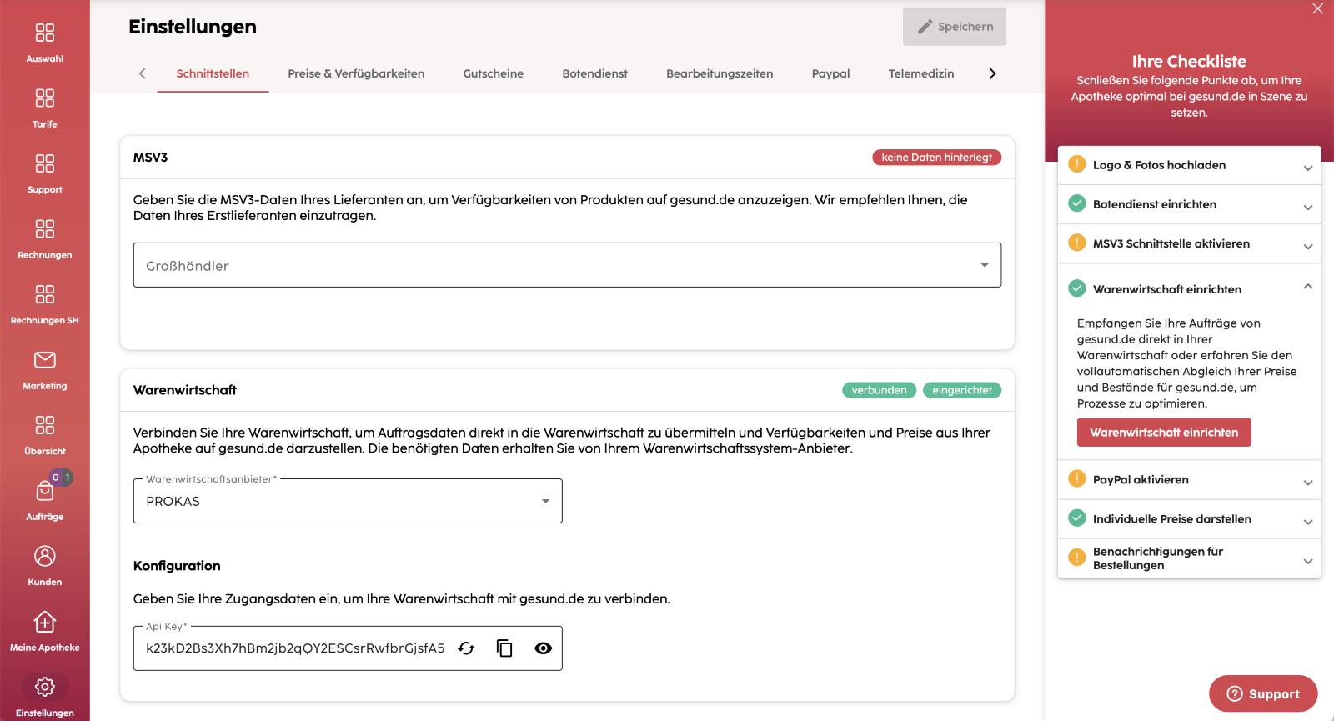The width and height of the screenshot is (1334, 721).
Task: Click the Speichern button
Action: click(954, 27)
